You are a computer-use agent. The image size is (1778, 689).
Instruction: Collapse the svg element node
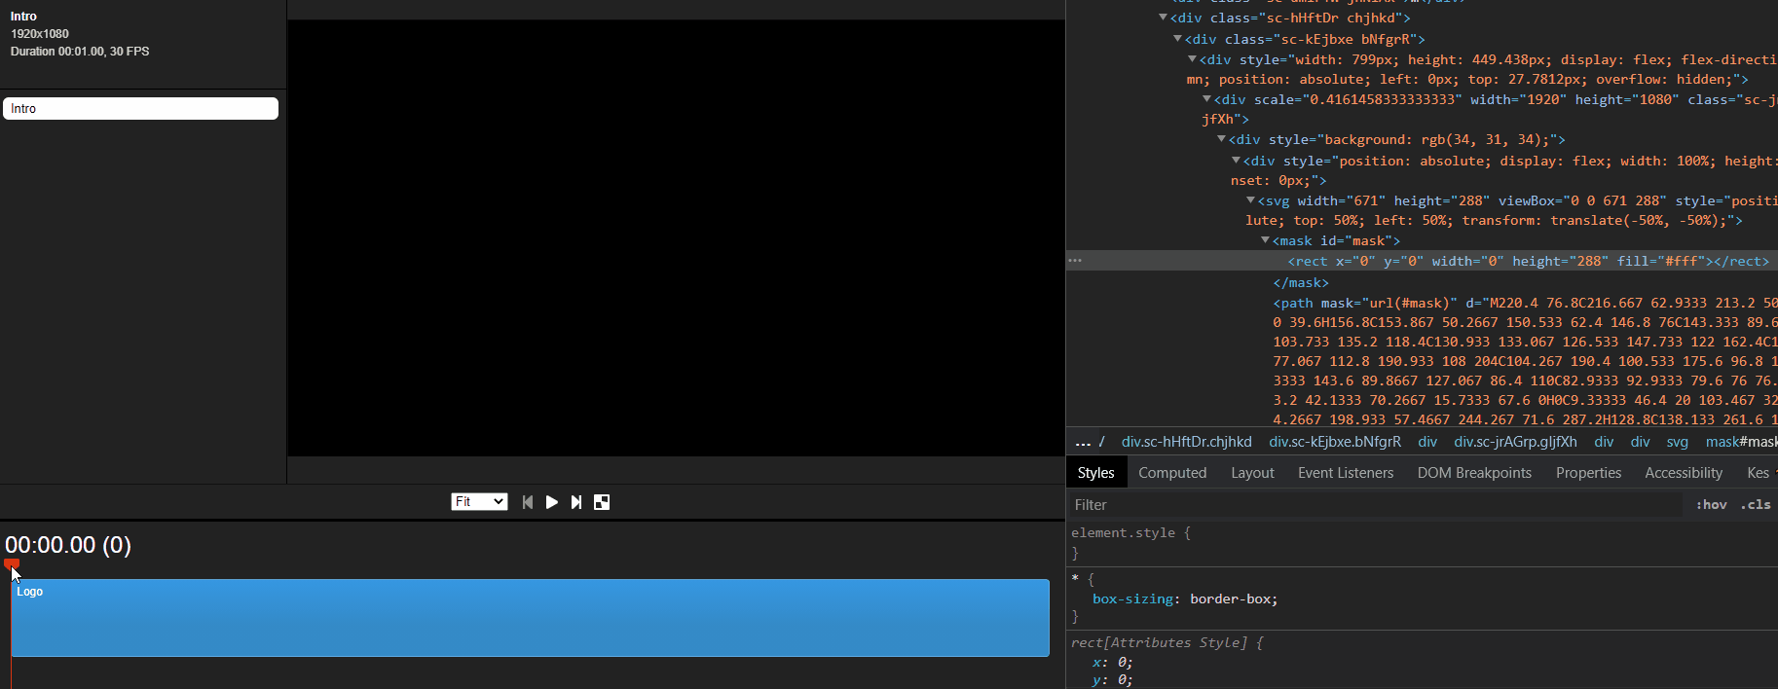pos(1251,200)
